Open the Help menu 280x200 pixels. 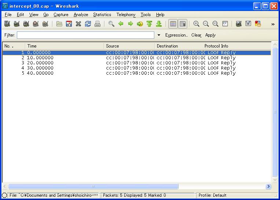(160, 15)
